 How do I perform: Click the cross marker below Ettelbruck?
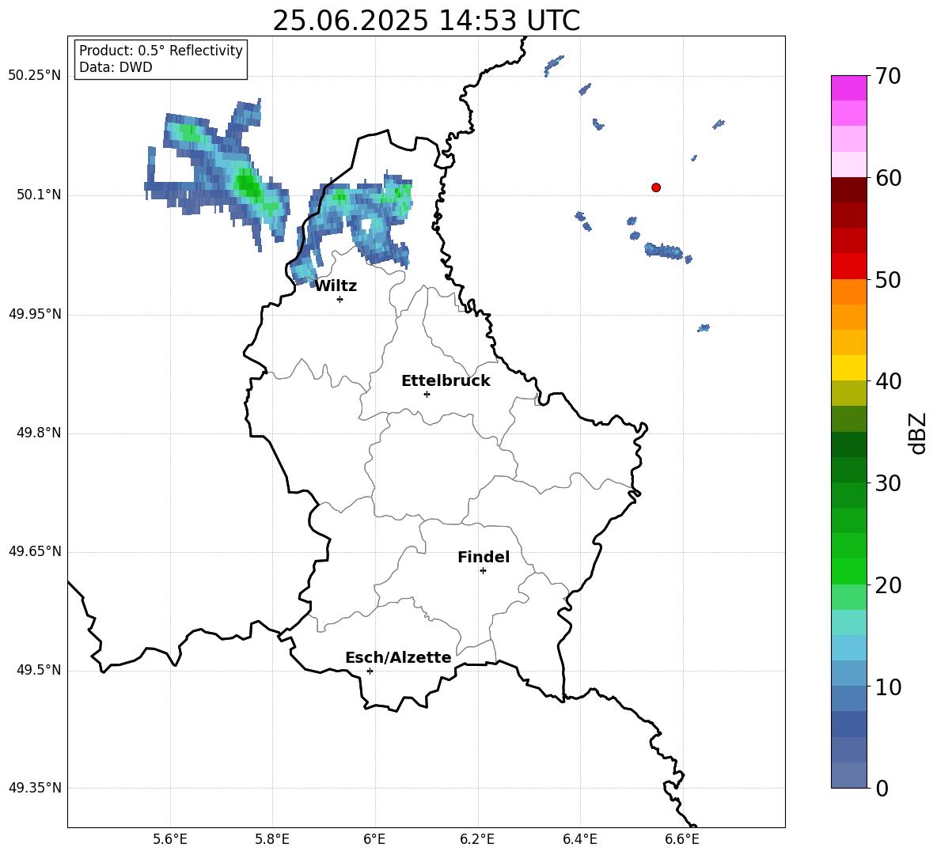pyautogui.click(x=427, y=394)
